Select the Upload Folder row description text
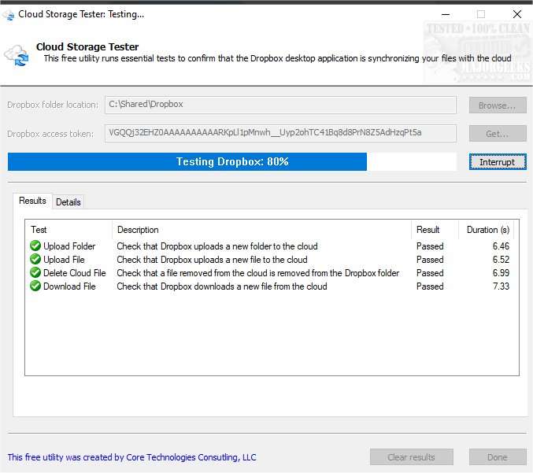This screenshot has height=473, width=533. pyautogui.click(x=217, y=246)
